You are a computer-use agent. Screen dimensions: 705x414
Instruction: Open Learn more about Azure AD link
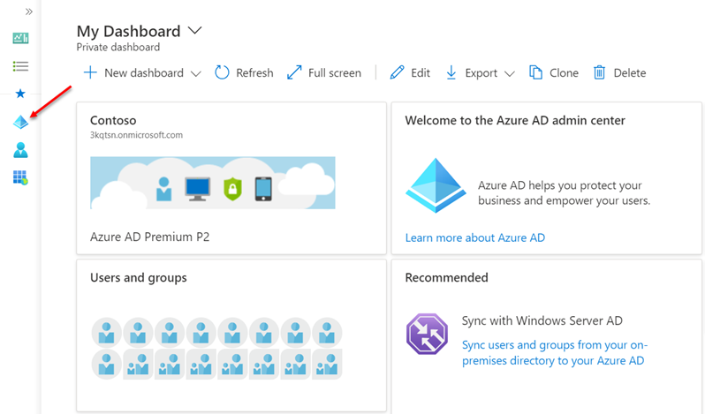click(x=474, y=237)
